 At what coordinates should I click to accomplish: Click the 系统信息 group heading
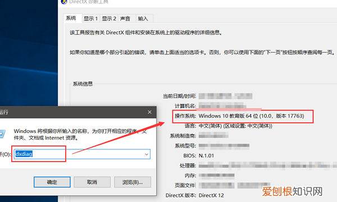click(x=83, y=84)
